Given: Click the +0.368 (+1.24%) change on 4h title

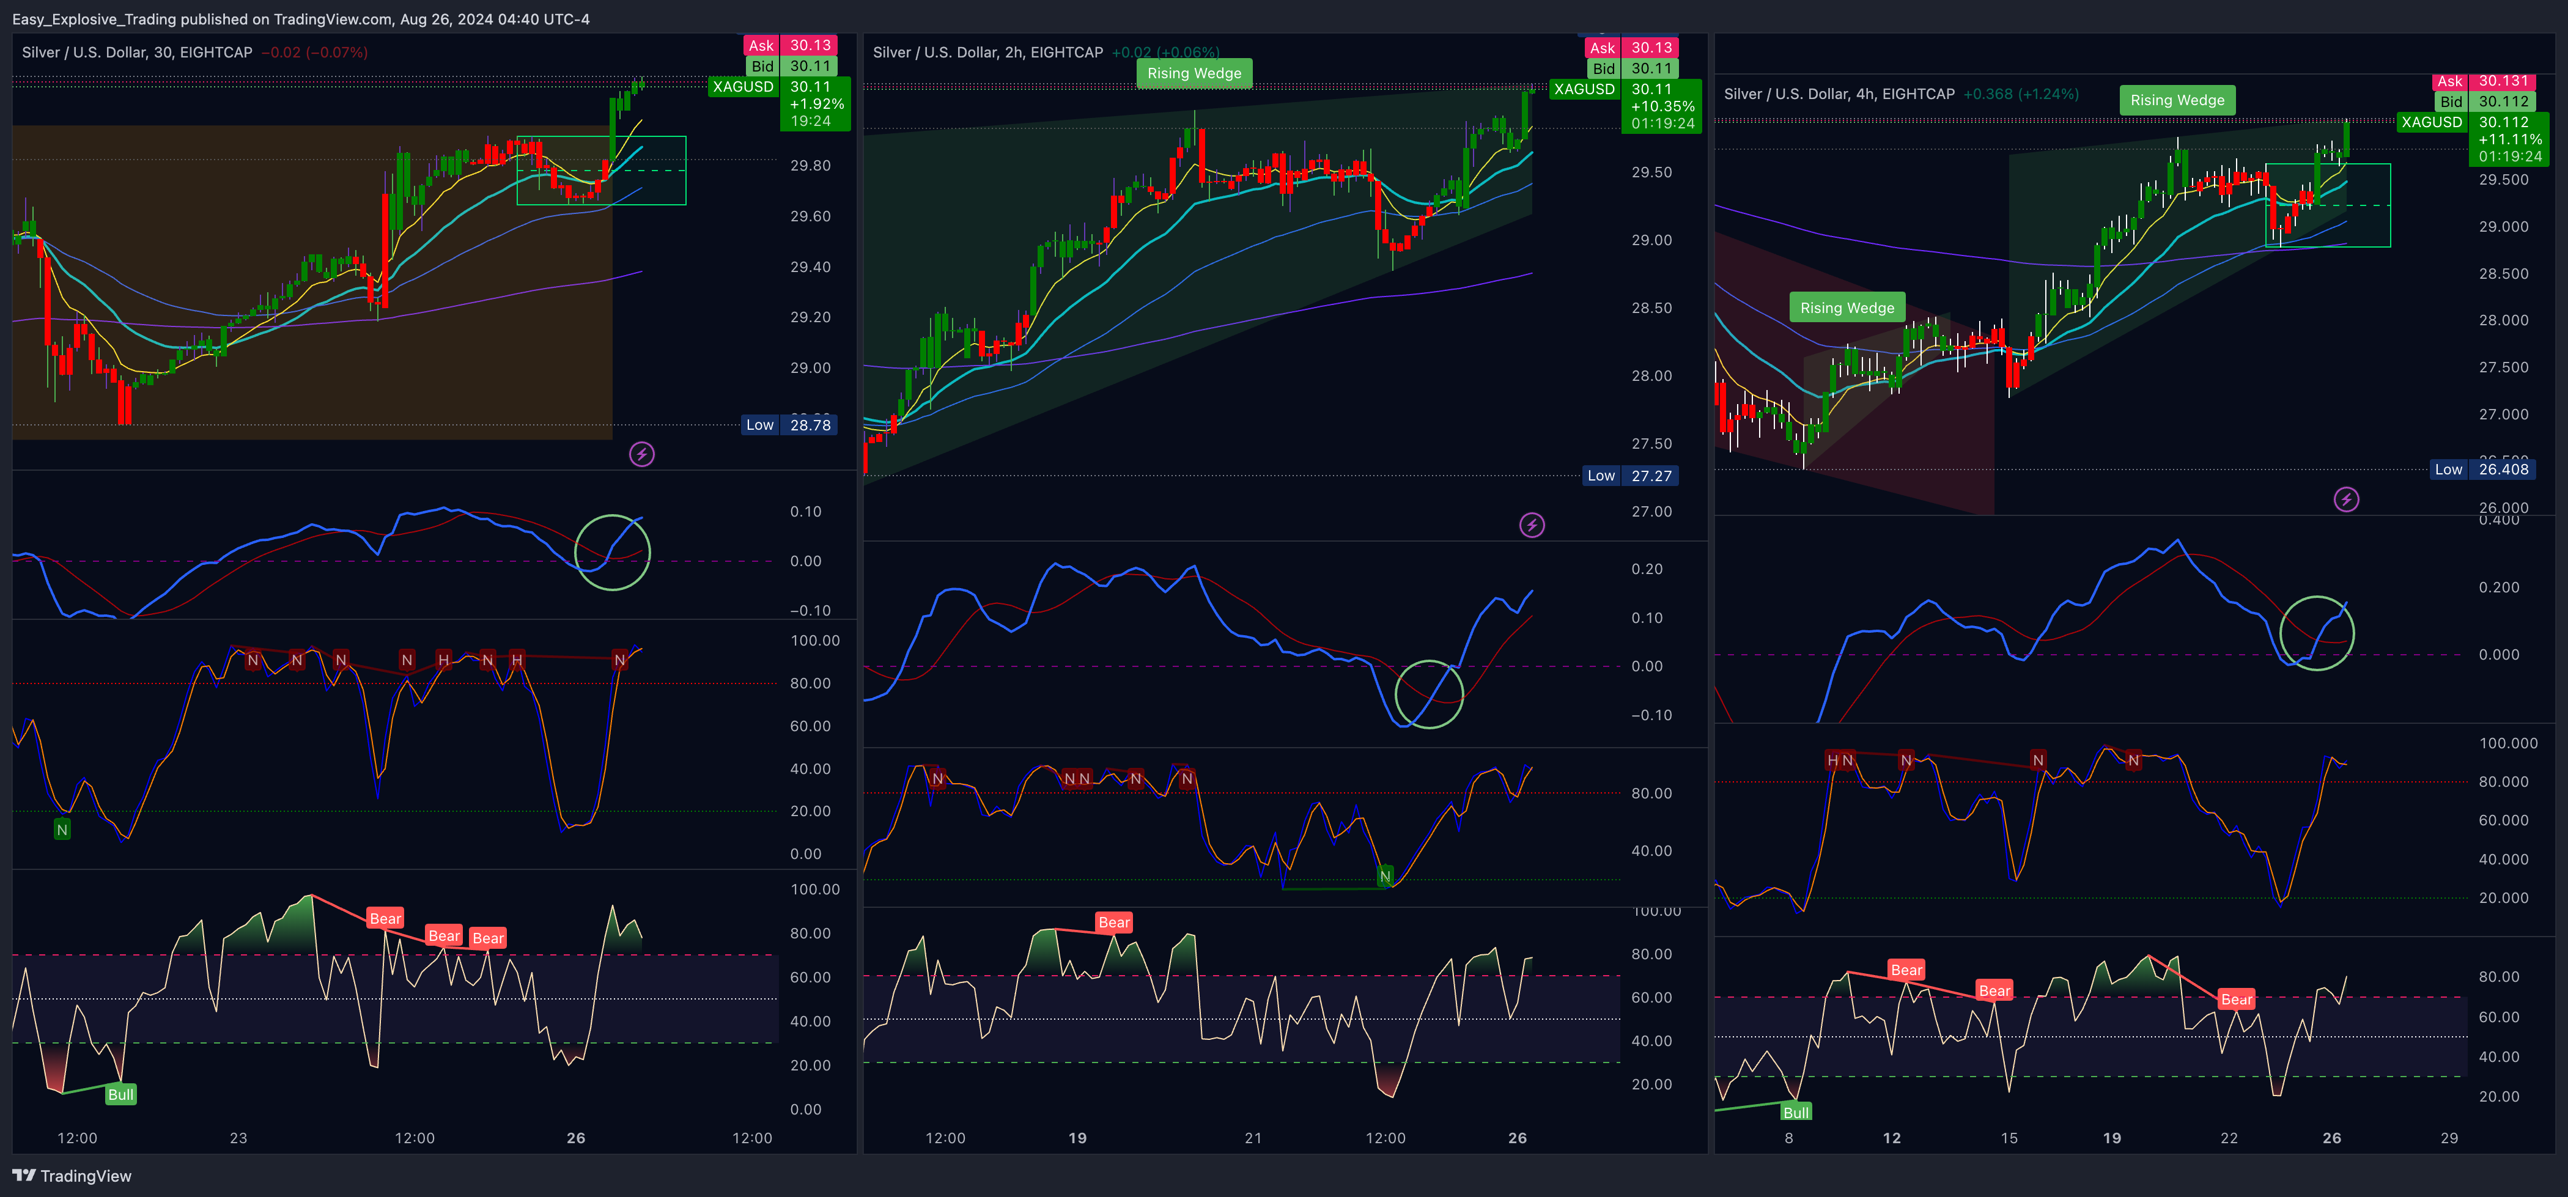Looking at the screenshot, I should tap(2021, 95).
